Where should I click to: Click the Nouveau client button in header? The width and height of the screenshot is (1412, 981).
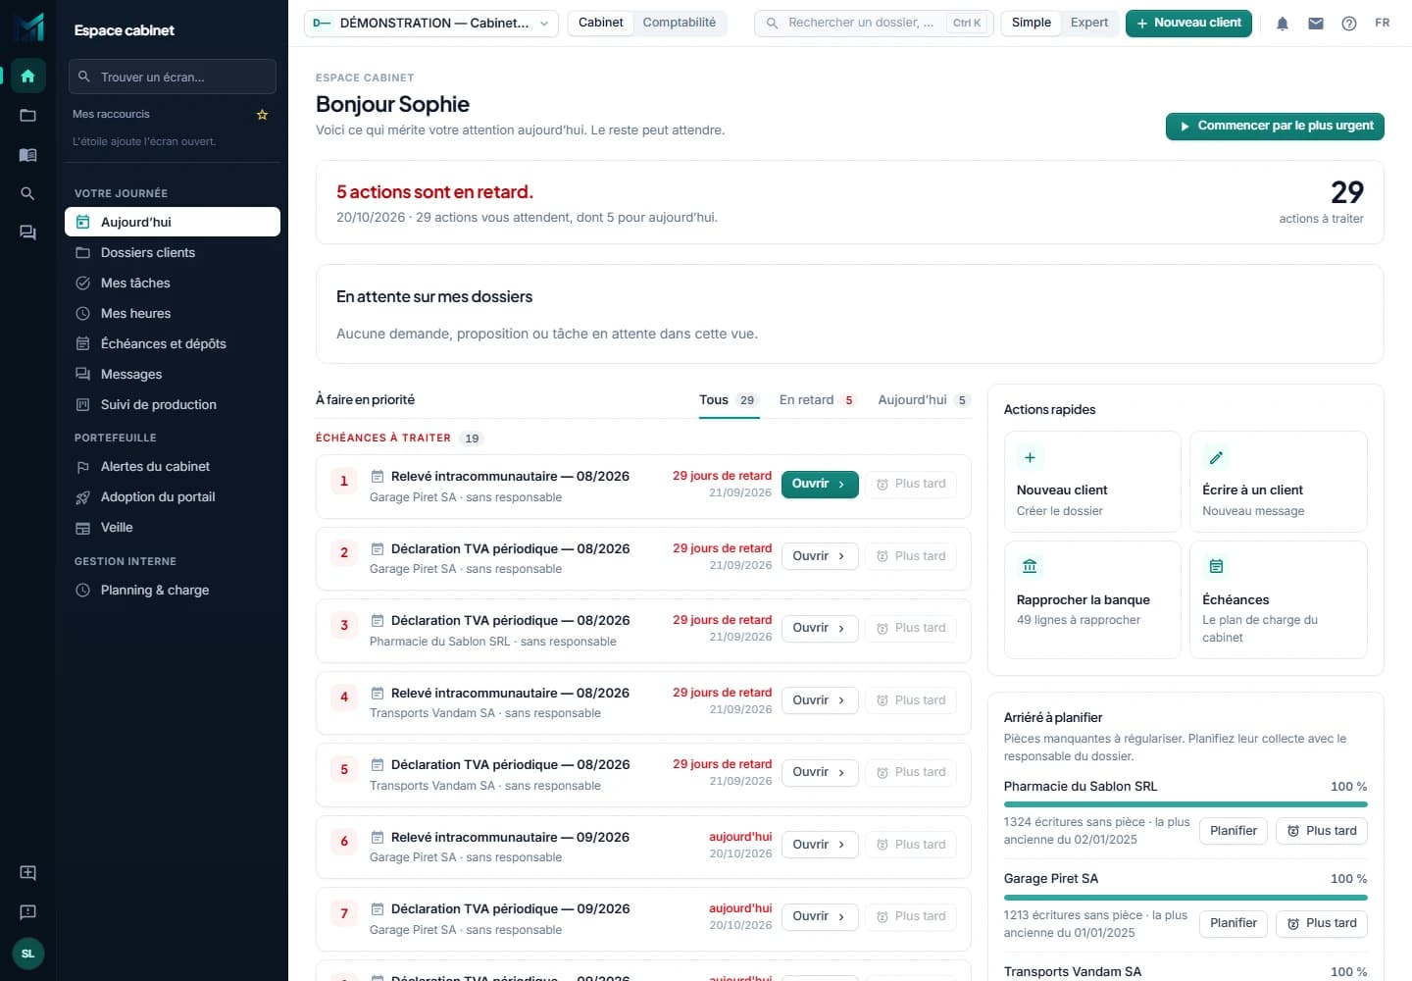pos(1188,24)
